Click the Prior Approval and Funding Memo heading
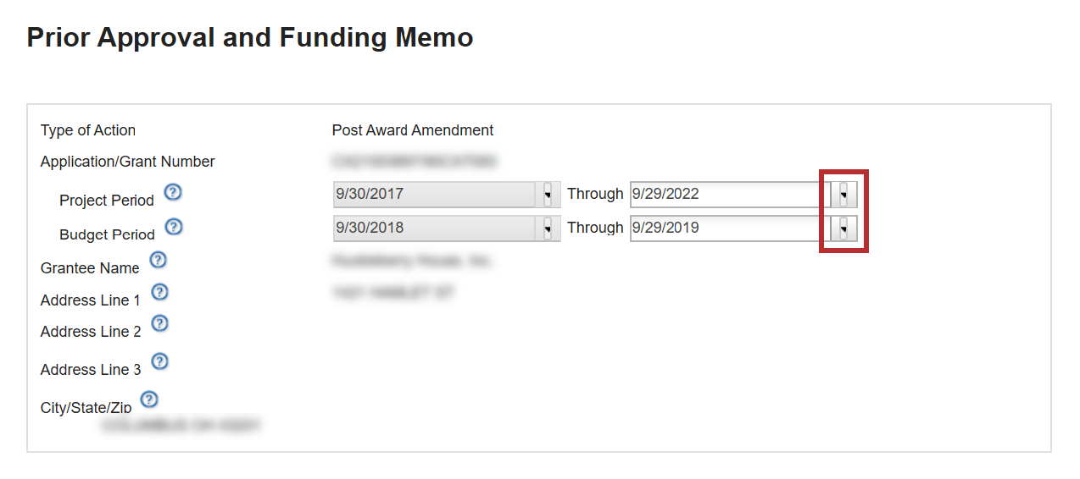The width and height of the screenshot is (1080, 479). 250,38
